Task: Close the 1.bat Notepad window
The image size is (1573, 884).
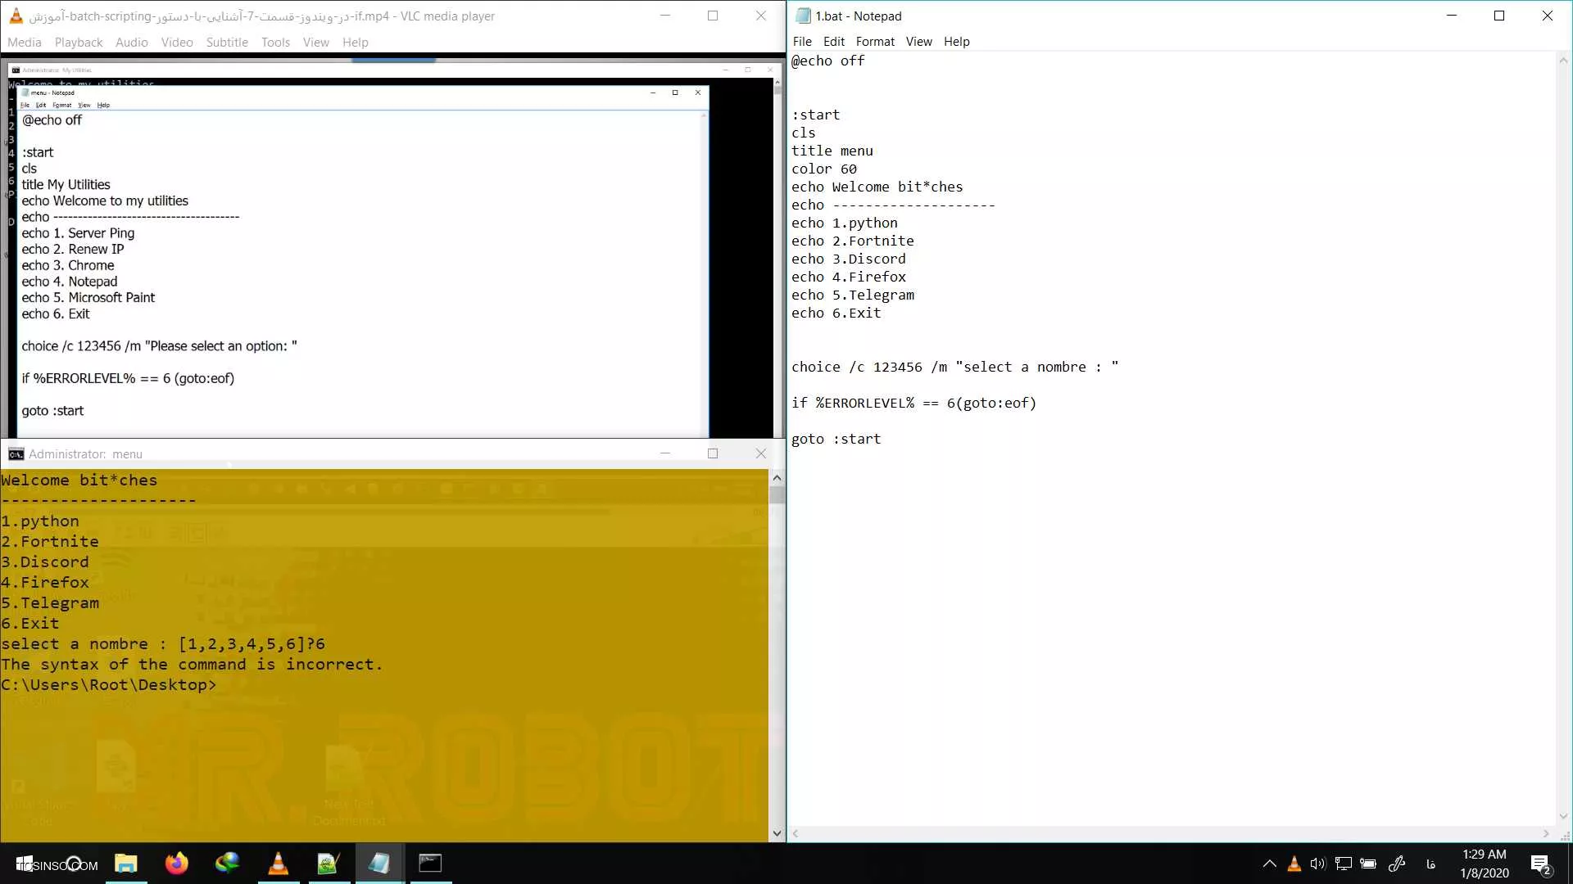Action: pos(1548,16)
